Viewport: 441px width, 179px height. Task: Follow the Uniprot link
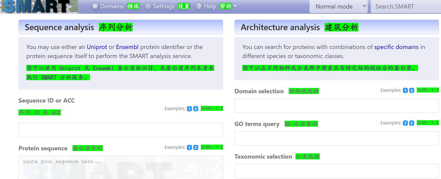(97, 47)
